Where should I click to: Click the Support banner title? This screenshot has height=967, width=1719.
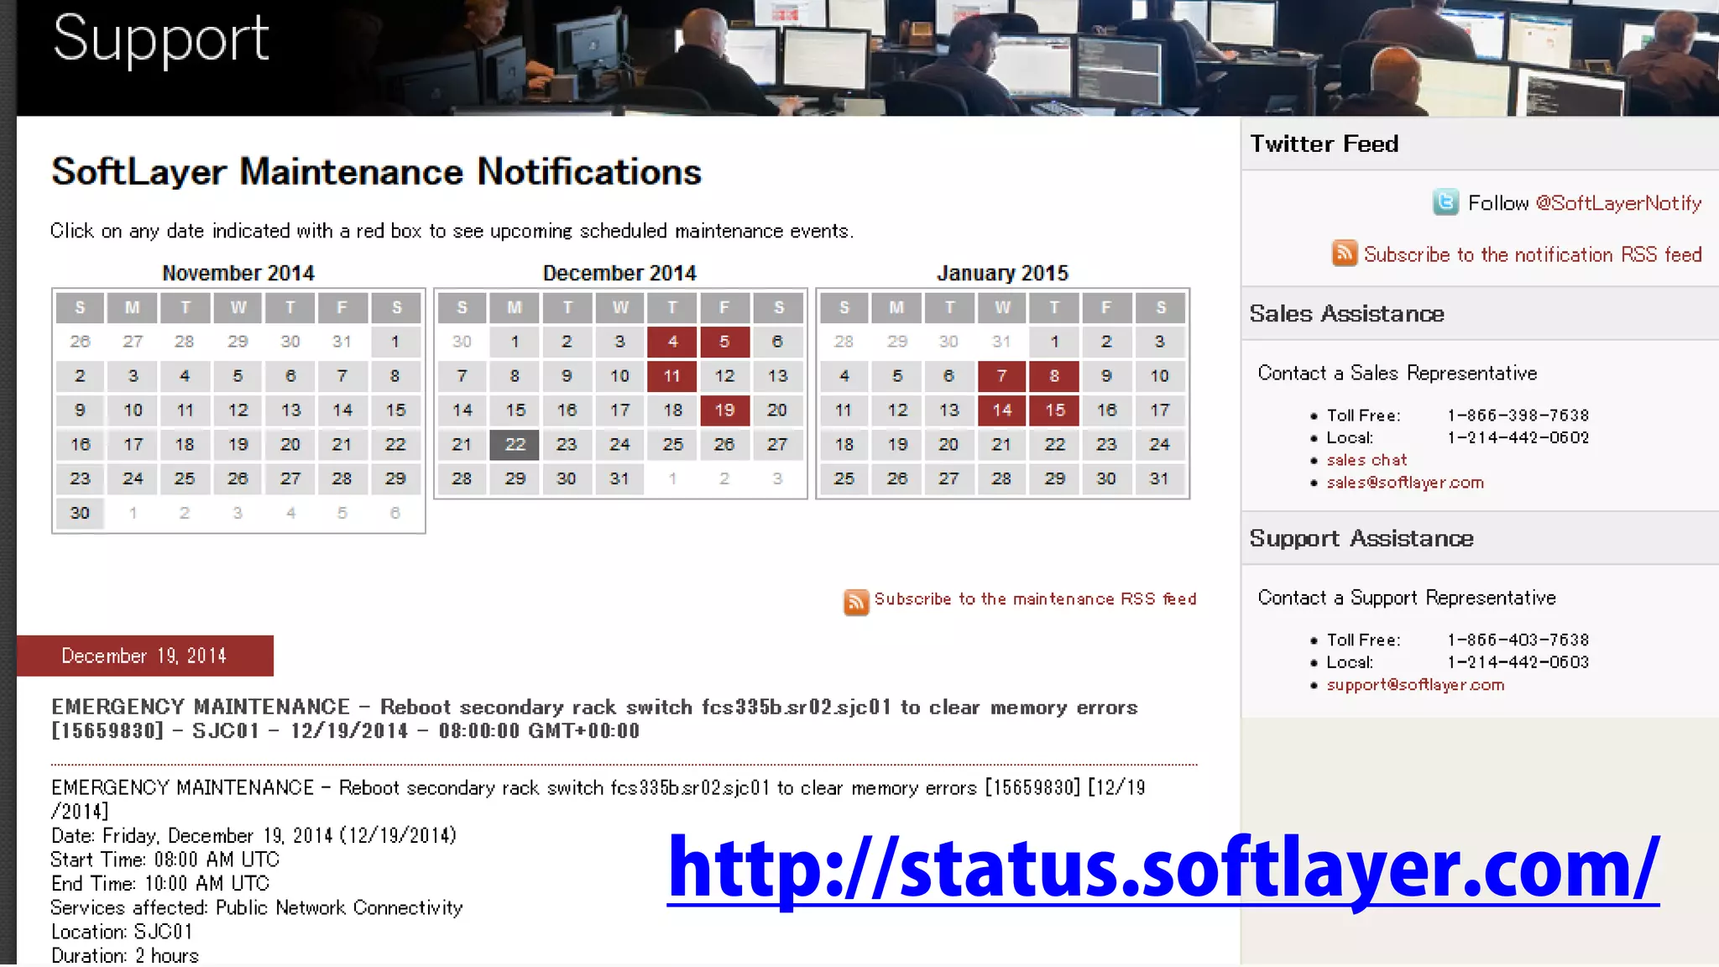tap(161, 40)
